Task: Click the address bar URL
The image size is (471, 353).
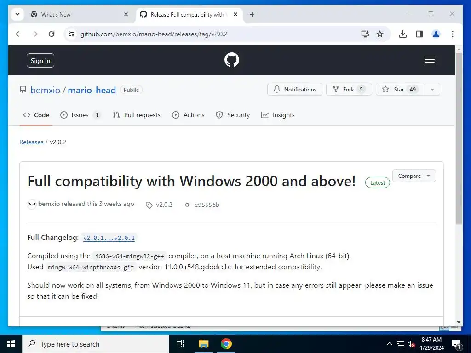Action: pos(154,34)
